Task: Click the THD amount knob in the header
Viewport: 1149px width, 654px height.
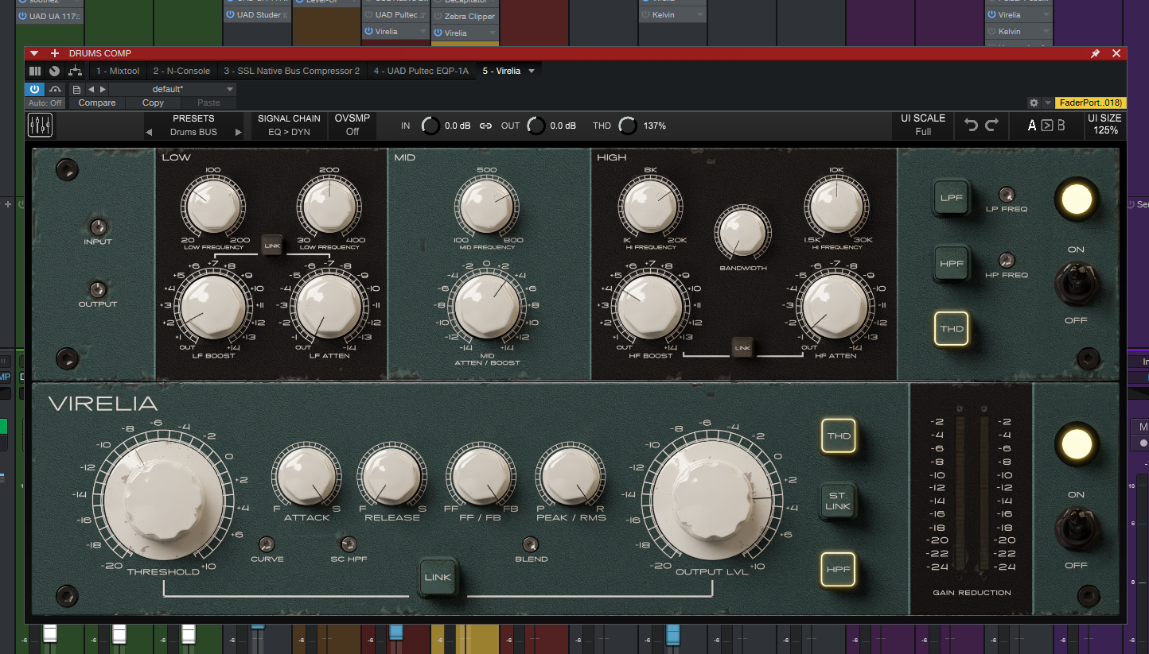Action: (629, 126)
